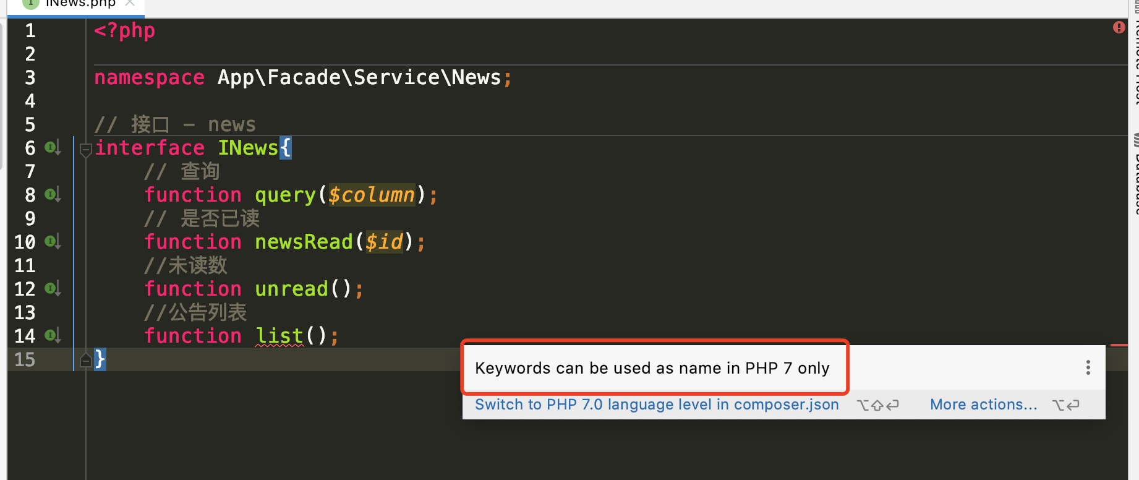Click the closing brace on line 15

100,359
